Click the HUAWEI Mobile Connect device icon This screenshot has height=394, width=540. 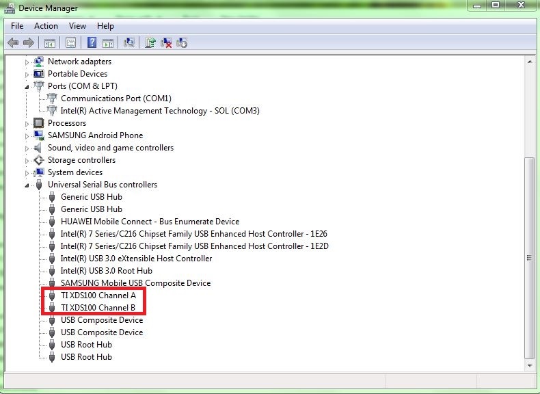coord(52,222)
